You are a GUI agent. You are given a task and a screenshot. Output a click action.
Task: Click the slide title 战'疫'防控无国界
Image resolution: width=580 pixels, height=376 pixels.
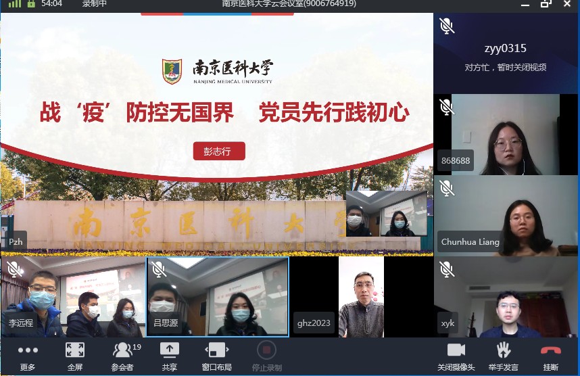coord(137,112)
